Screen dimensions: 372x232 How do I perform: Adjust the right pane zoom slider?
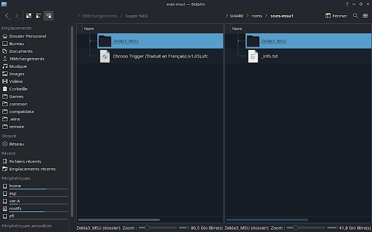[x=306, y=228]
